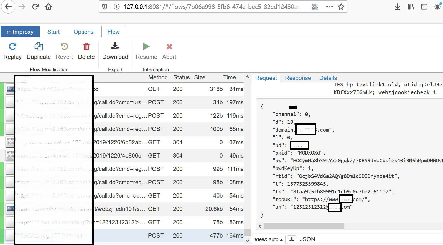Screen dimensions: 443x245
Task: Reload the page with the refresh icon
Action: point(35,7)
